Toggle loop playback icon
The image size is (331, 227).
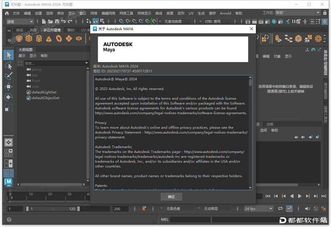point(280,209)
